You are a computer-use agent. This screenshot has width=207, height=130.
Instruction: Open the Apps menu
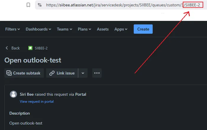[x=121, y=29]
